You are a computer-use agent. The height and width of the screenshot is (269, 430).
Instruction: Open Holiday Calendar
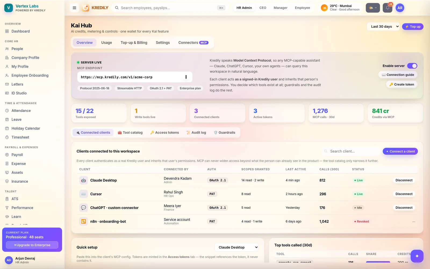(x=32, y=128)
